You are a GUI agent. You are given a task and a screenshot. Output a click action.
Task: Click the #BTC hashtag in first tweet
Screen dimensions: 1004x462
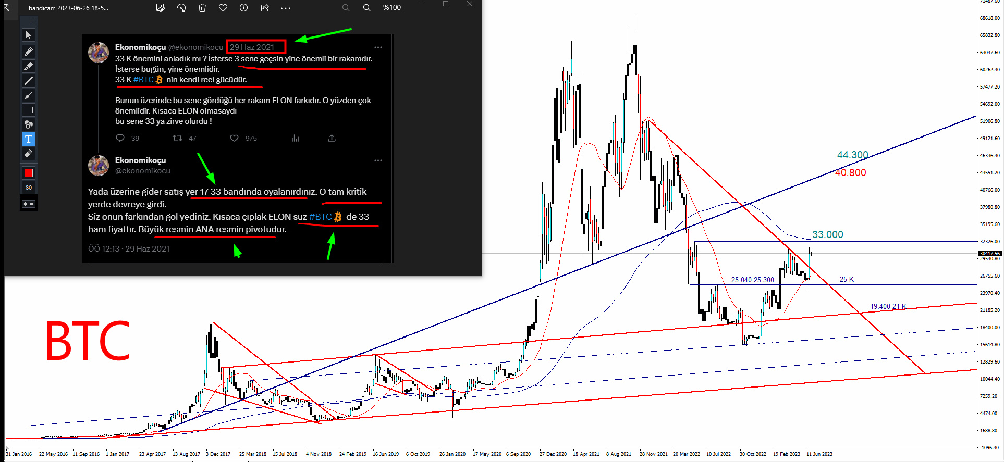[143, 80]
